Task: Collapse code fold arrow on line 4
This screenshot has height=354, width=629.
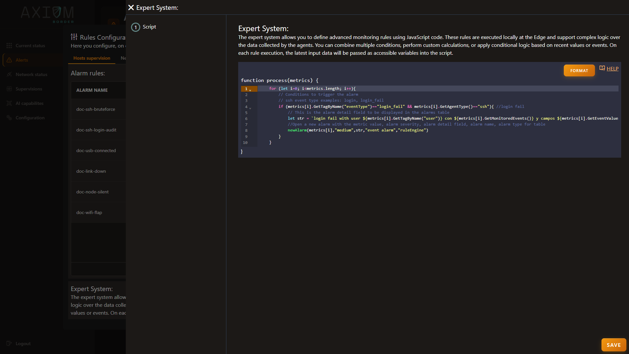Action: (250, 108)
